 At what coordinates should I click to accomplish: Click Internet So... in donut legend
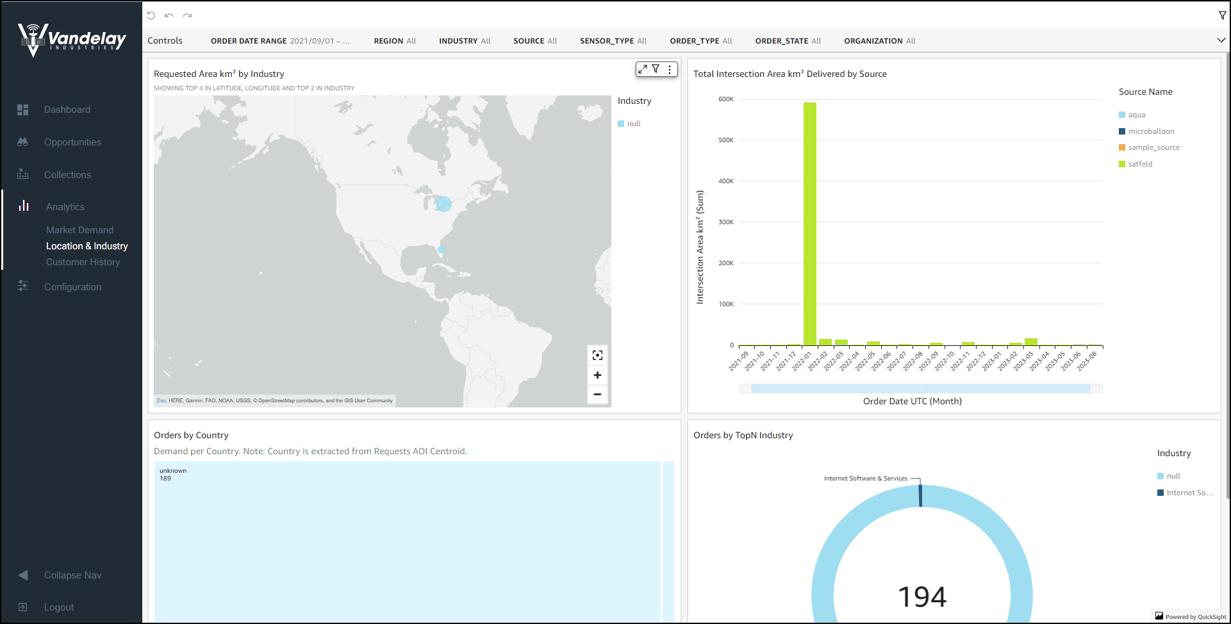pos(1185,493)
